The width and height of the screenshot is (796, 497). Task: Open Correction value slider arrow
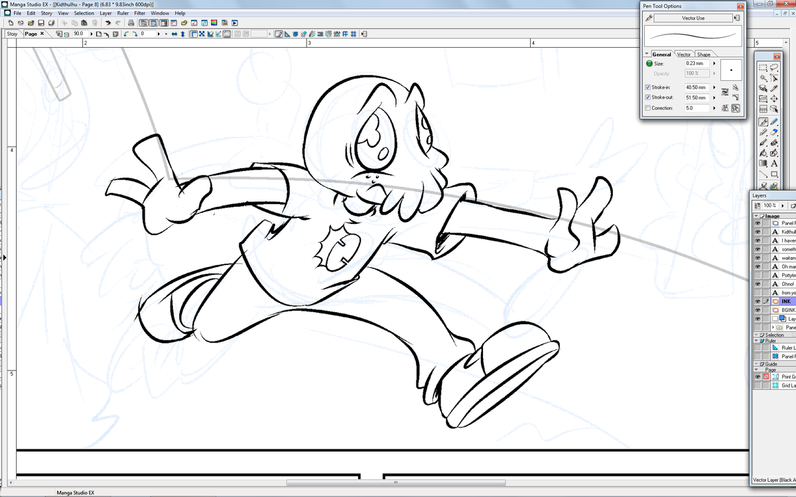pos(714,108)
